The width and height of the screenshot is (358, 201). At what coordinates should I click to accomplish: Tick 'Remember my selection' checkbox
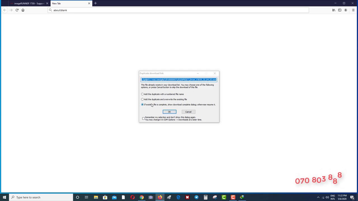pos(143,118)
